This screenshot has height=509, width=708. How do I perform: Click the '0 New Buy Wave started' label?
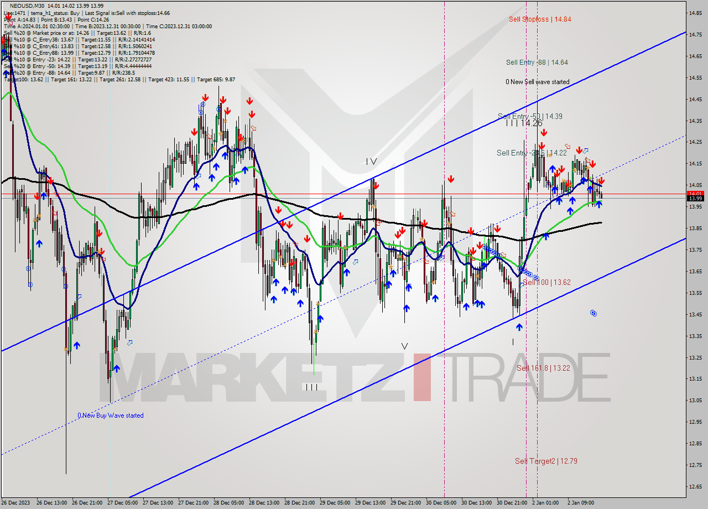tap(111, 415)
